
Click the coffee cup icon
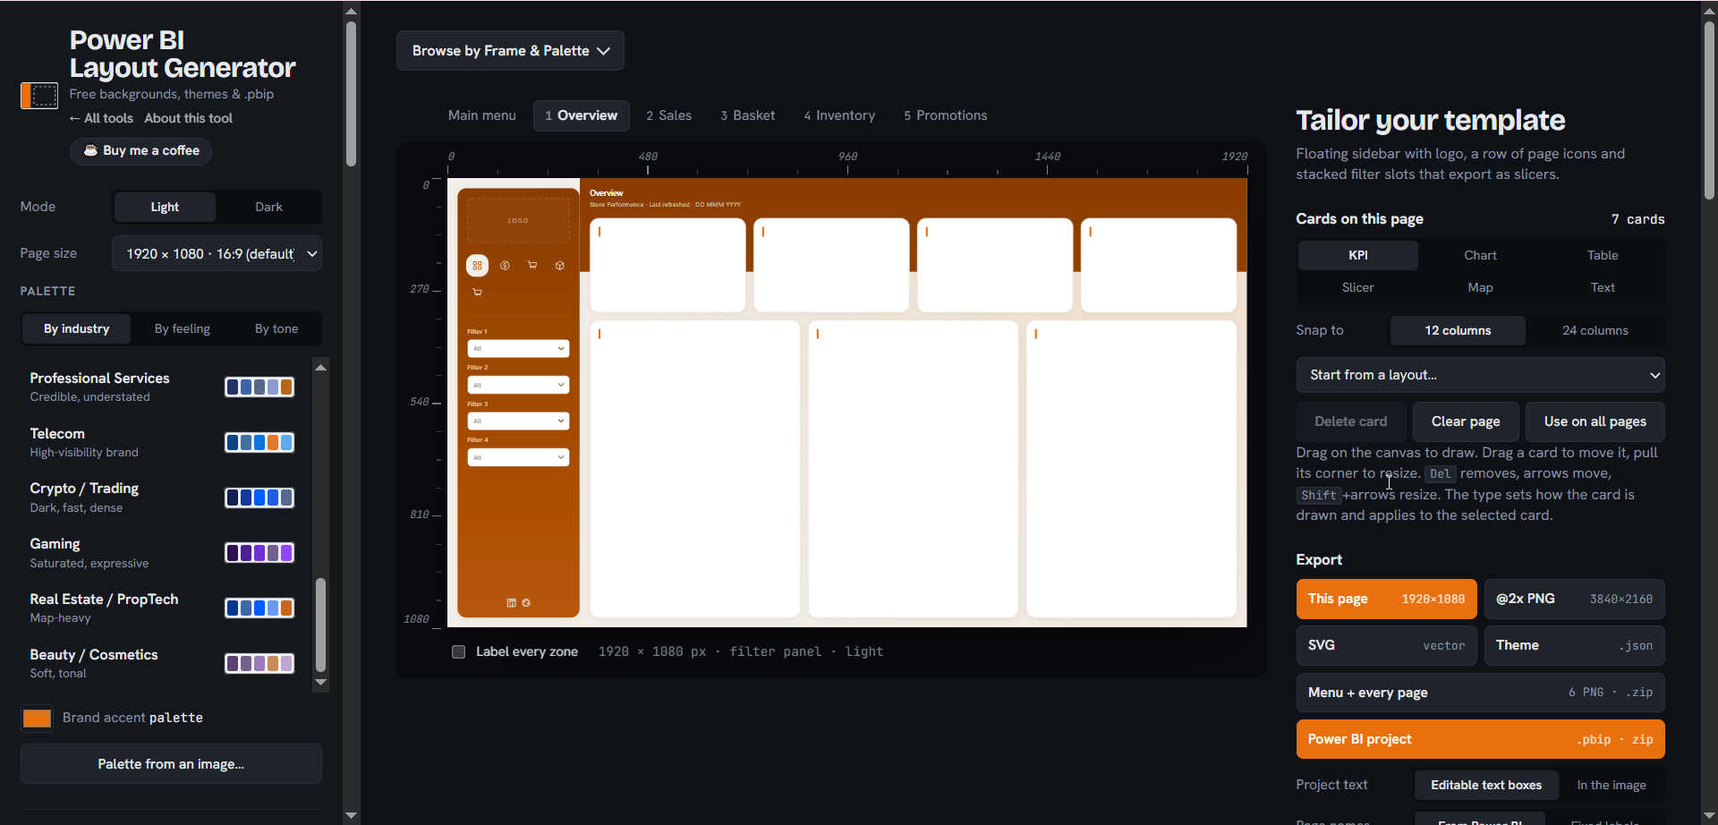pyautogui.click(x=90, y=150)
